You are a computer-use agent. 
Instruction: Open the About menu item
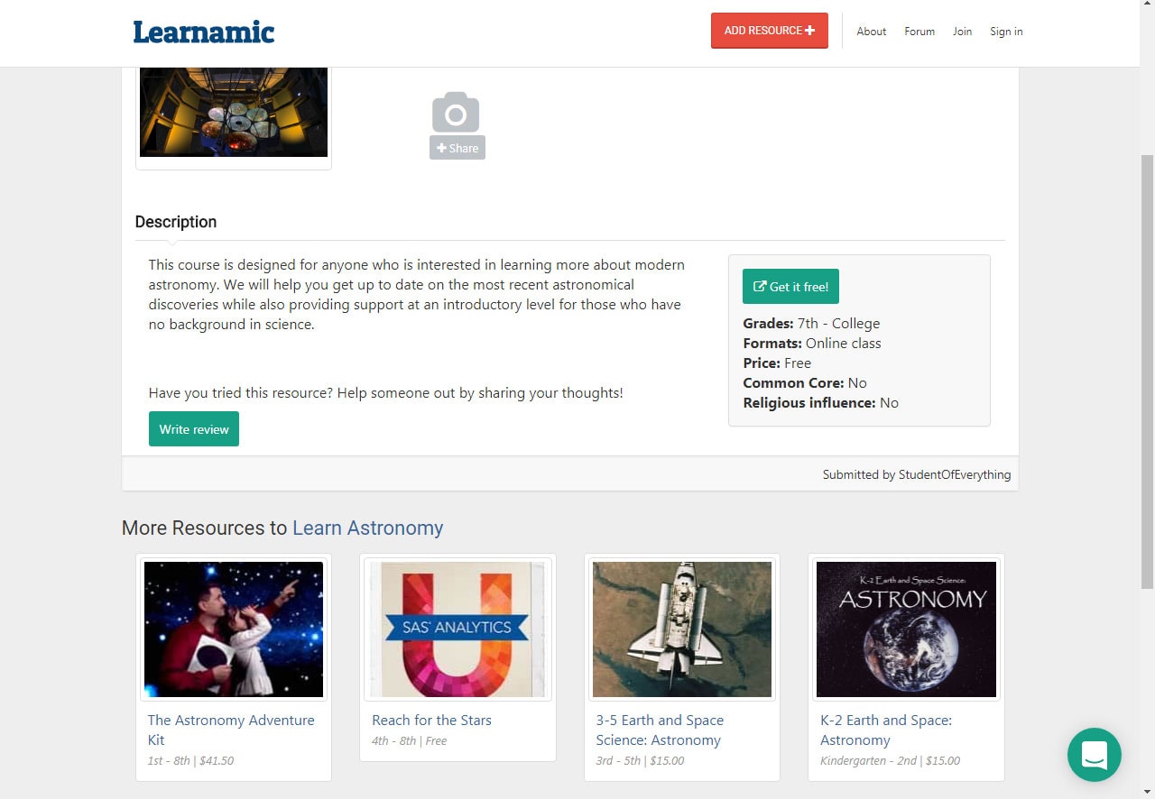(x=871, y=32)
